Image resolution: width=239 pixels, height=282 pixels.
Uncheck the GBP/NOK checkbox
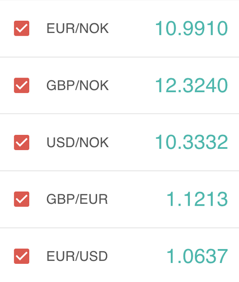(22, 85)
